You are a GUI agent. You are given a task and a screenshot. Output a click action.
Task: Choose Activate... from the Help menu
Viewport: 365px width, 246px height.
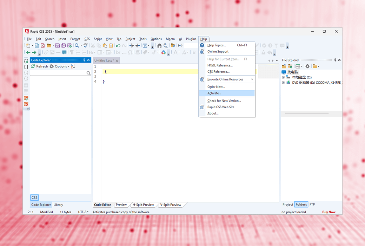(227, 93)
